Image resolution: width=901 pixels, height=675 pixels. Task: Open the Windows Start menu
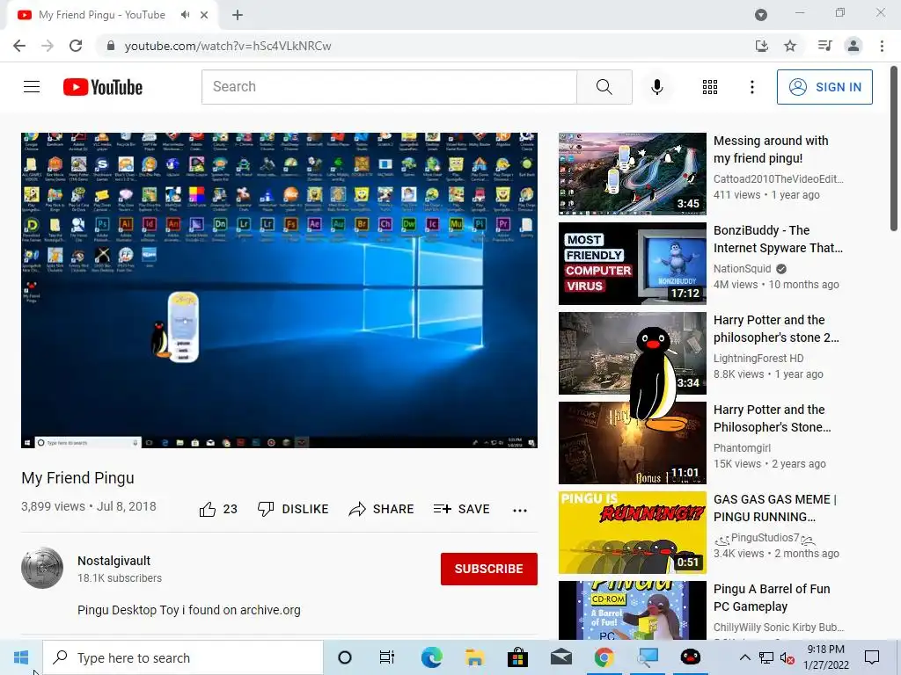21,657
